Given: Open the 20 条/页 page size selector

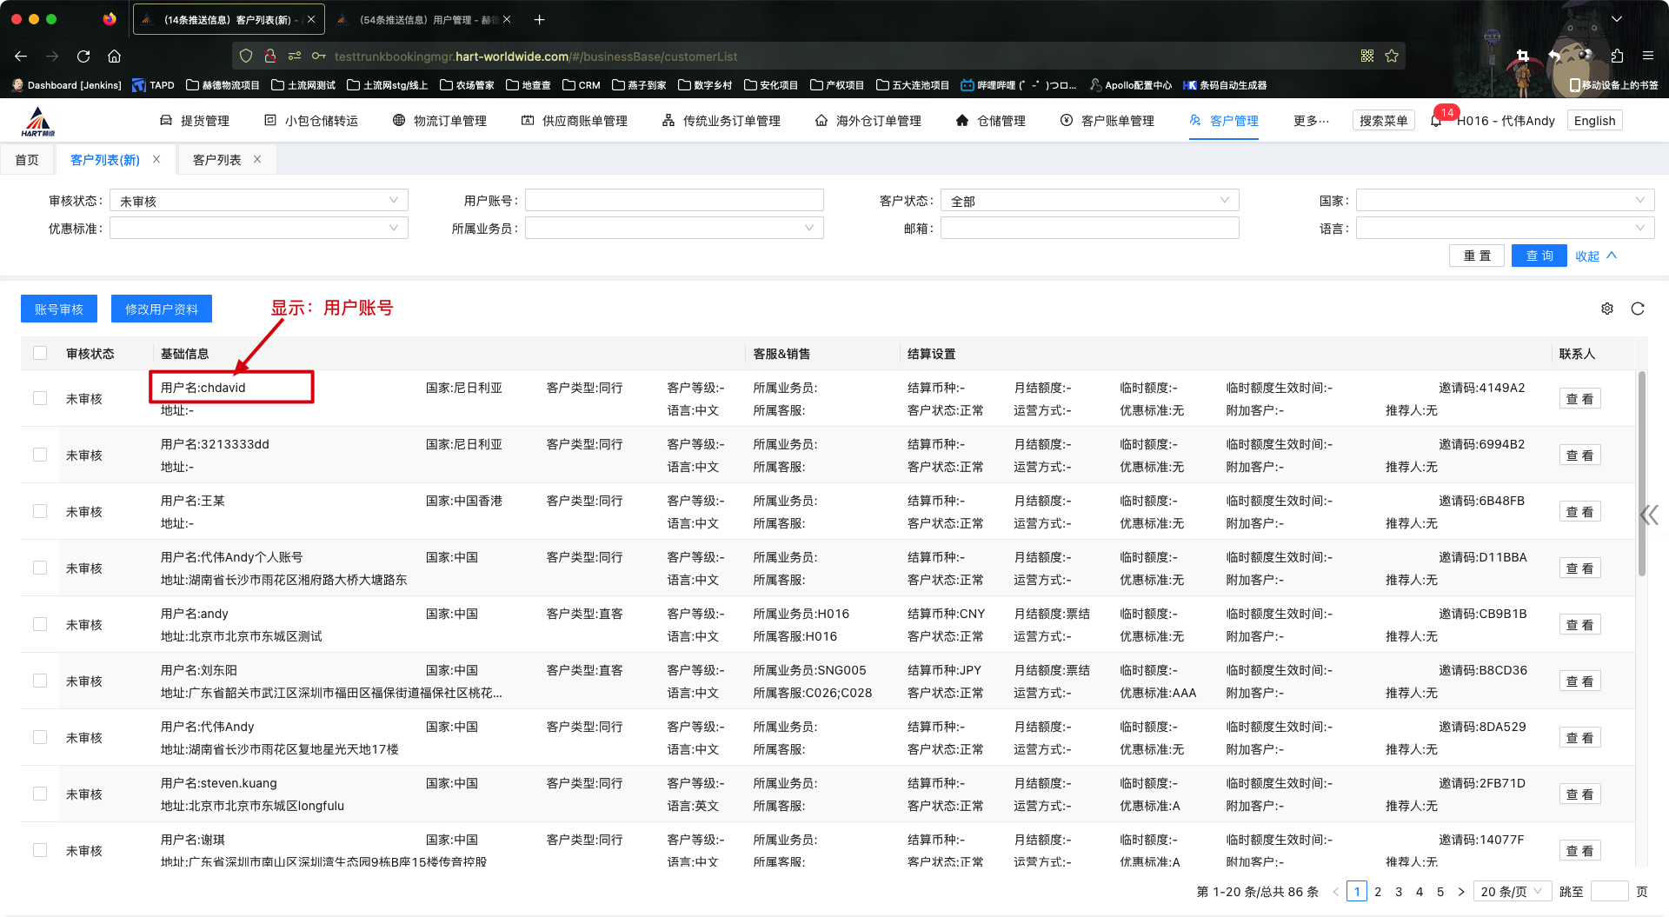Looking at the screenshot, I should pos(1512,892).
